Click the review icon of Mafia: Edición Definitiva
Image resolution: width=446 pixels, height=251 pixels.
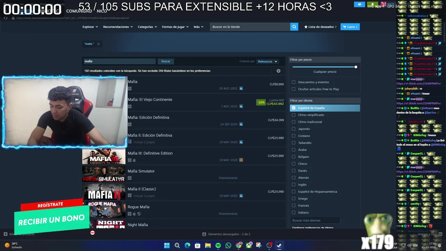241,124
